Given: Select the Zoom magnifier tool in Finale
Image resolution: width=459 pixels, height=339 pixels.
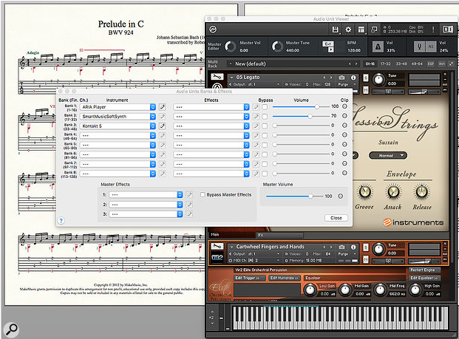Looking at the screenshot, I should pos(11,329).
